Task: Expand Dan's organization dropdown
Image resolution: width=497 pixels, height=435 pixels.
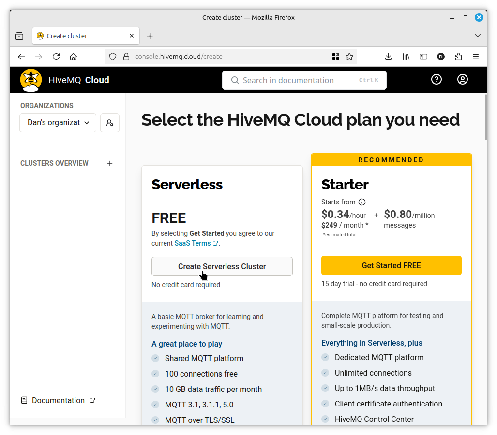Action: tap(58, 123)
